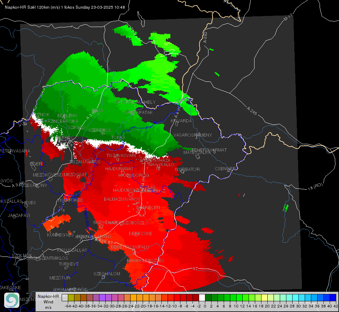The height and width of the screenshot is (312, 339).
Task: Click the NAGYKALLO city label
Action: pos(161,165)
